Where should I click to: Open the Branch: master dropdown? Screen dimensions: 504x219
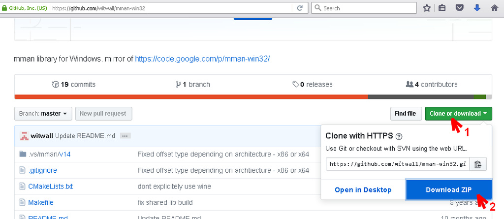(x=43, y=114)
